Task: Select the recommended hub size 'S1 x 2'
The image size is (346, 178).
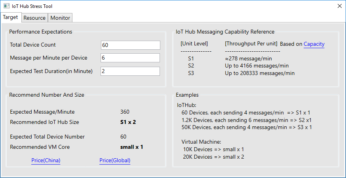Action: point(128,122)
